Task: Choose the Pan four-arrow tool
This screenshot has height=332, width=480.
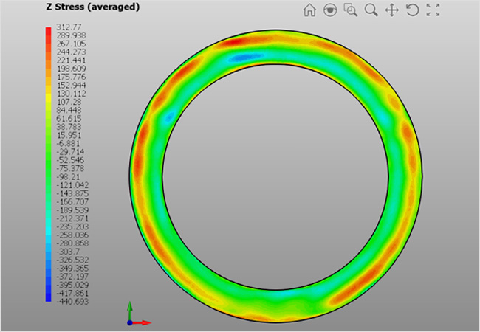Action: 392,10
